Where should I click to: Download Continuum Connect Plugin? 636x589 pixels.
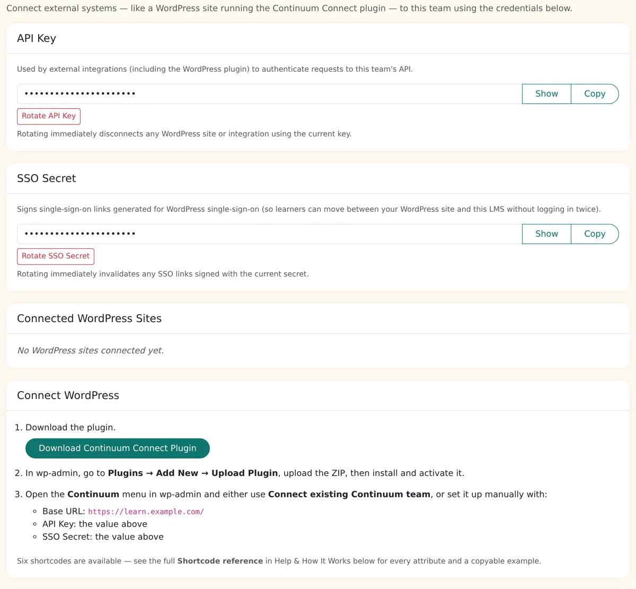click(x=118, y=448)
